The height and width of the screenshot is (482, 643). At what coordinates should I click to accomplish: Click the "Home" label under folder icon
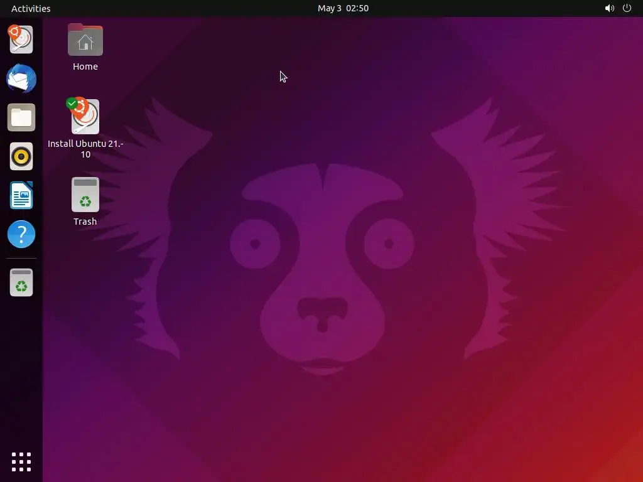point(85,67)
